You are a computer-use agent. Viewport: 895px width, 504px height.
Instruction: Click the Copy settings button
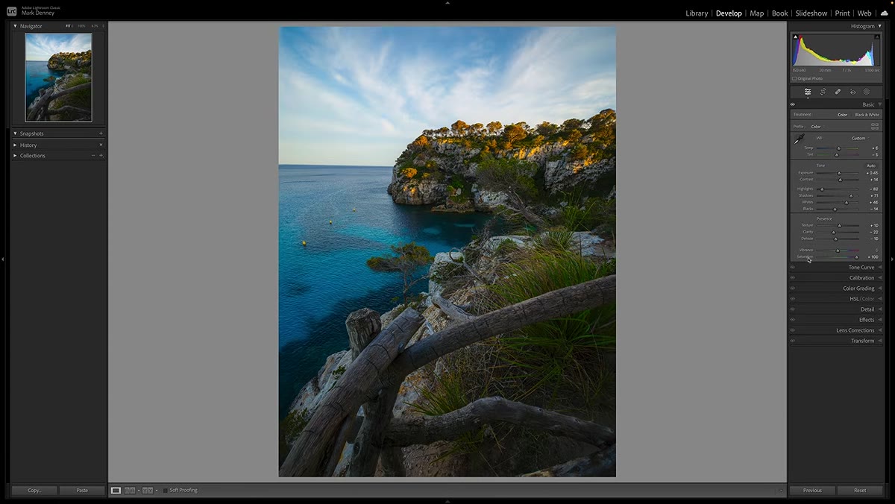[x=34, y=491]
